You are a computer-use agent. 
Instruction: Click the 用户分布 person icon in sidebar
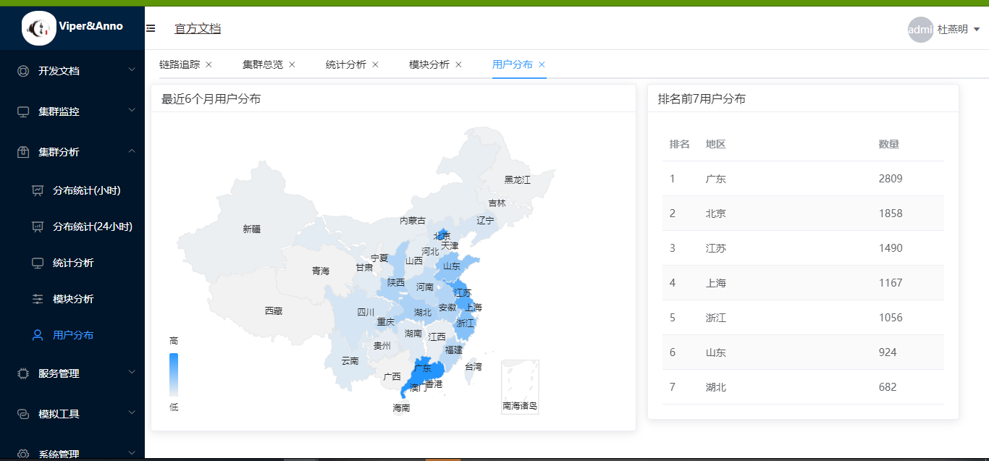[38, 335]
